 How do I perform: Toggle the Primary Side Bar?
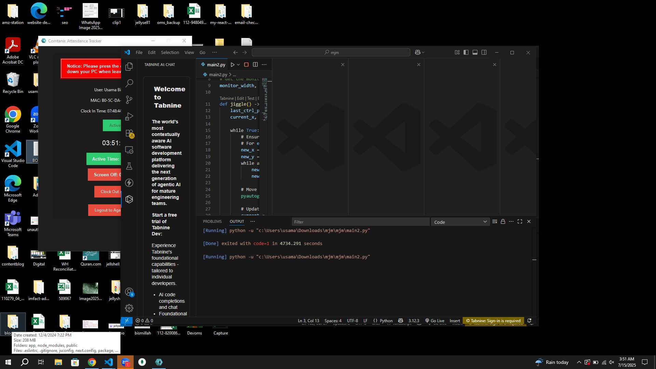pos(466,52)
